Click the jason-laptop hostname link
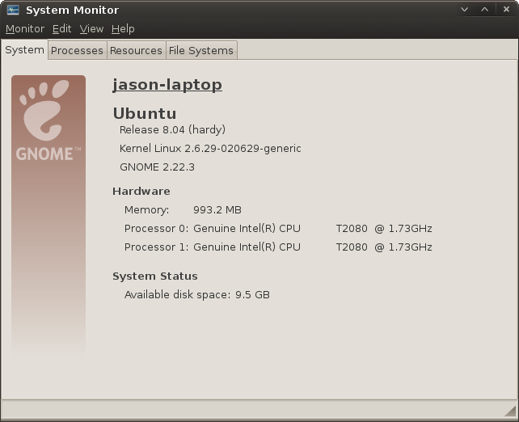The height and width of the screenshot is (422, 519). click(167, 85)
